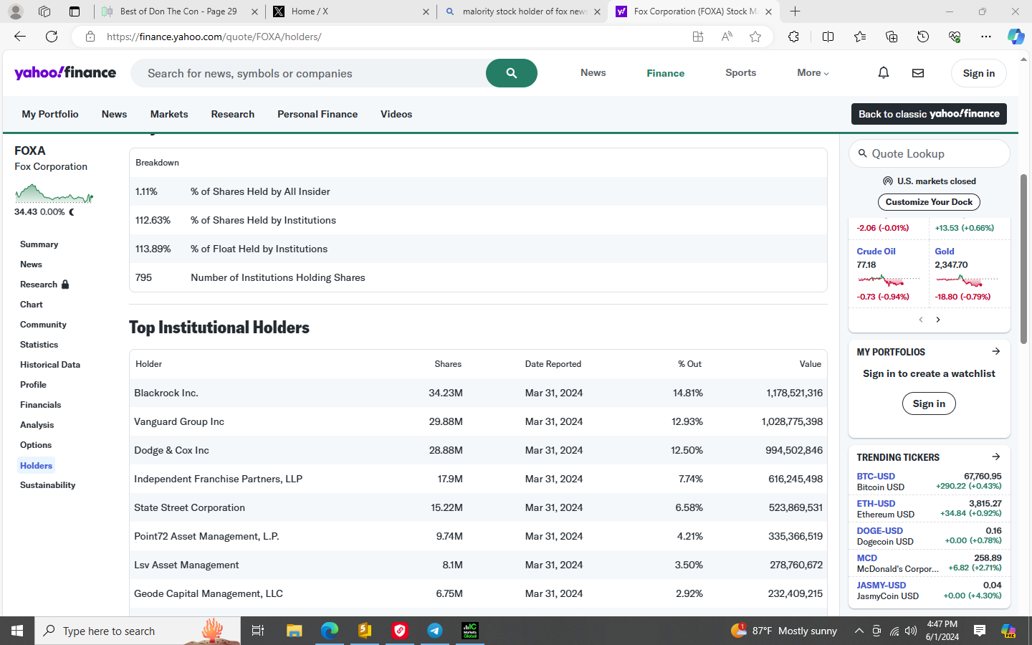Open the Collections icon in browser toolbar
Image resolution: width=1032 pixels, height=645 pixels.
pos(892,37)
